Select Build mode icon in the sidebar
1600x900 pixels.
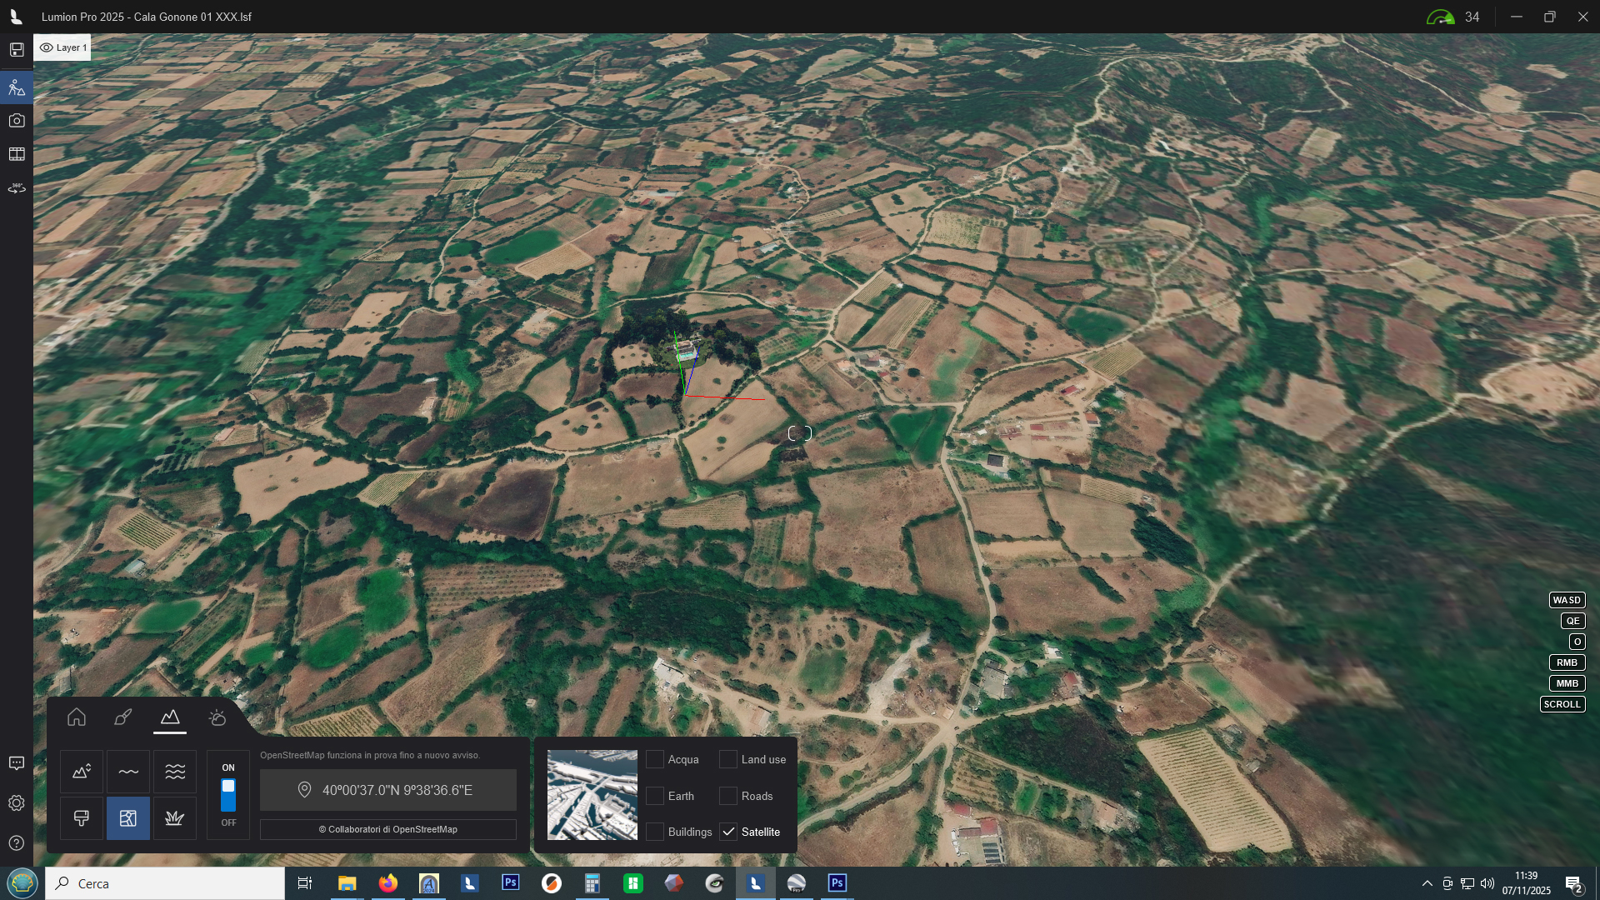(17, 87)
